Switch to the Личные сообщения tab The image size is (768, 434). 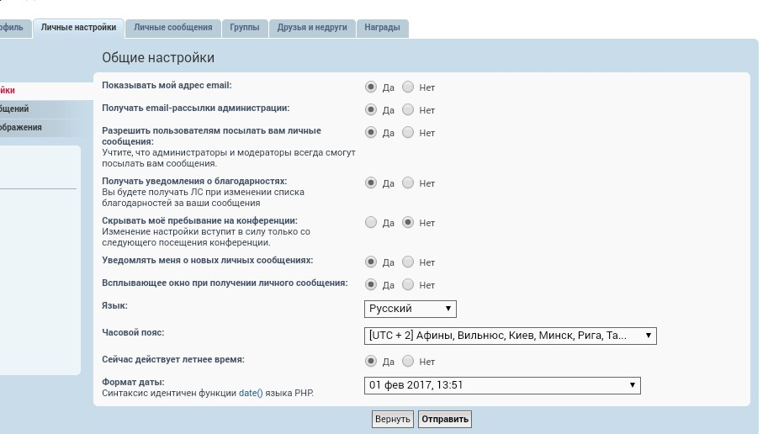(173, 28)
